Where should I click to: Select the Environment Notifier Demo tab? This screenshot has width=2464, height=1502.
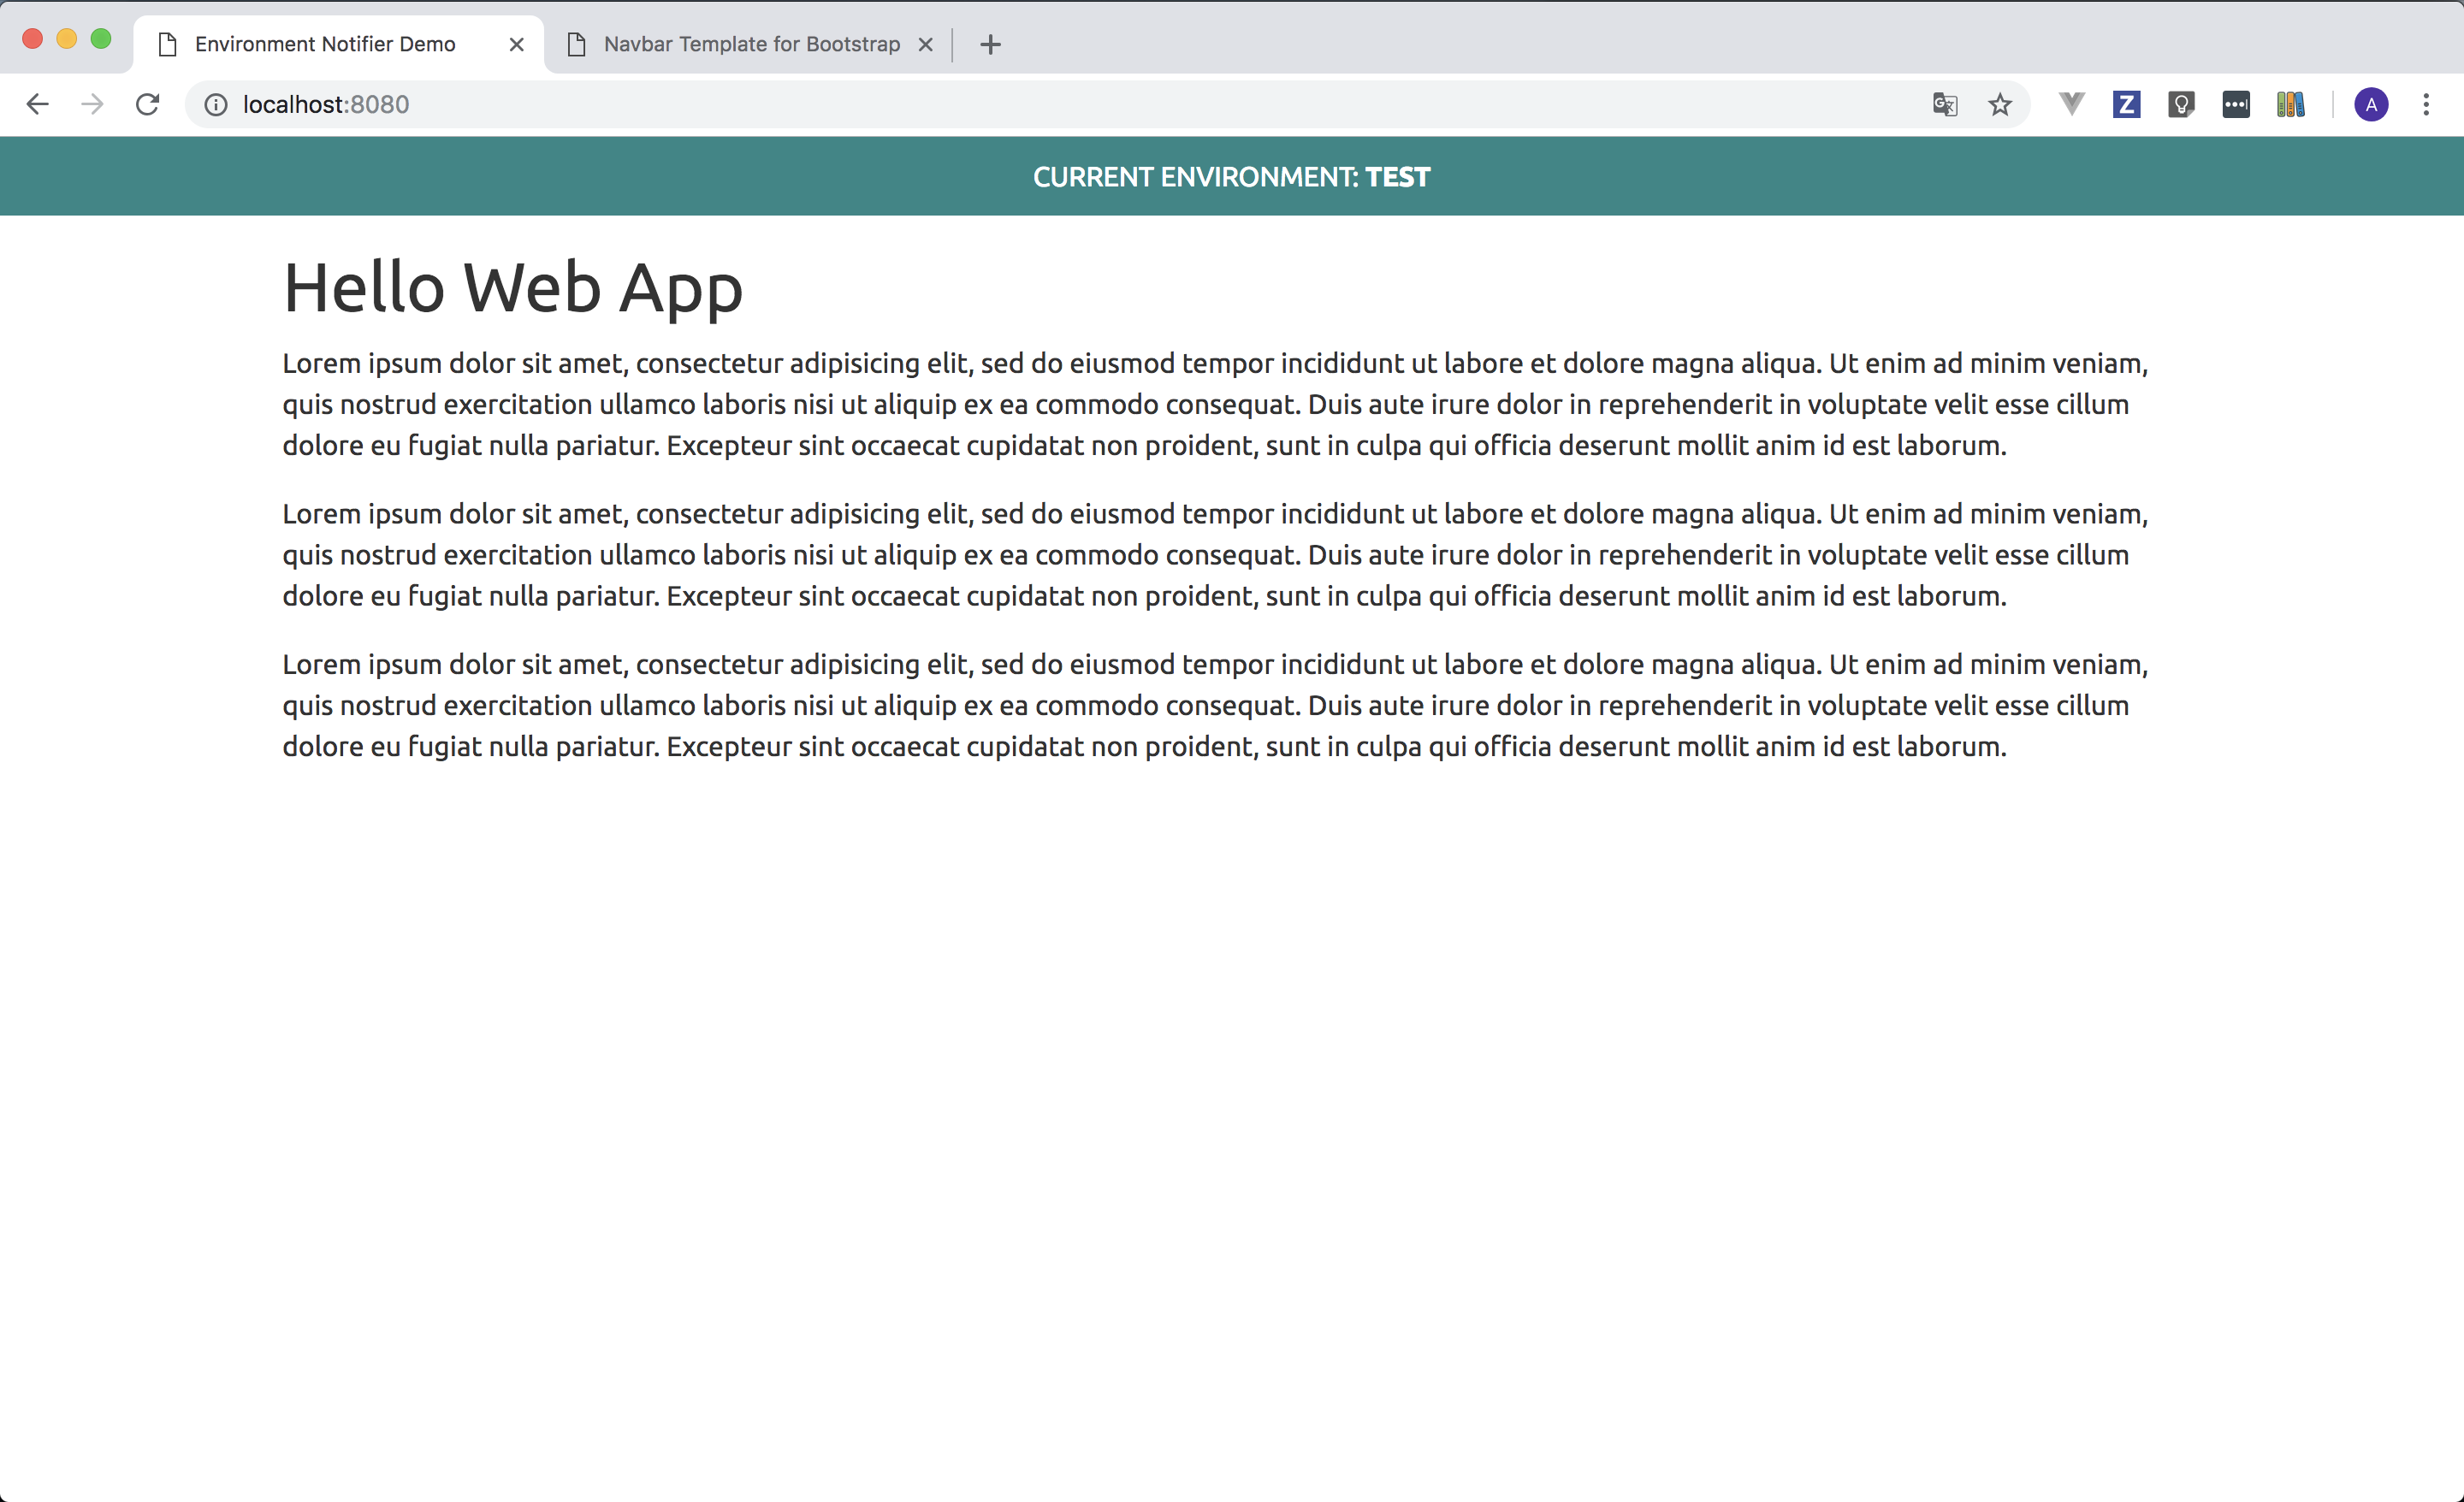pyautogui.click(x=325, y=44)
